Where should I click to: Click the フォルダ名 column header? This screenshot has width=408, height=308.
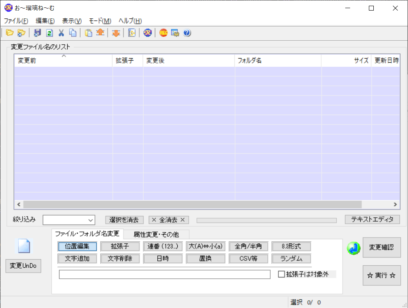point(278,61)
